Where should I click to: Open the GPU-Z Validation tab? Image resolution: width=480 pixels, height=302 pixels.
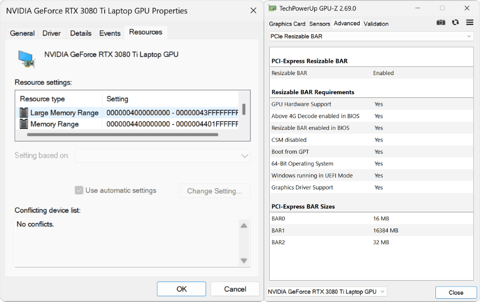(376, 24)
